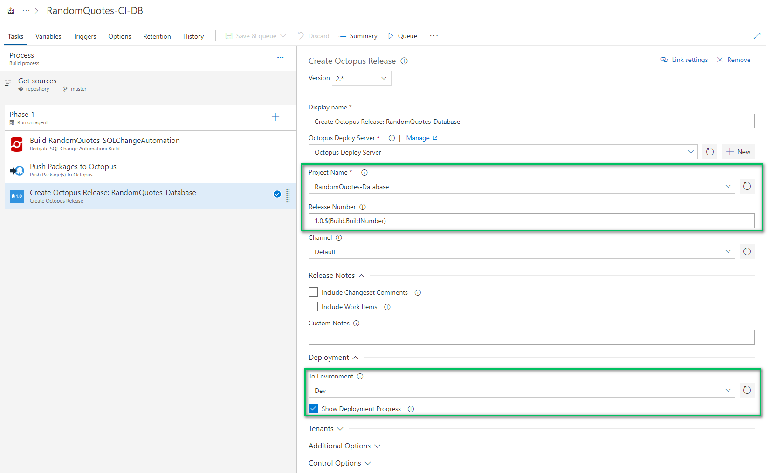Expand the Tenants section

(x=326, y=428)
